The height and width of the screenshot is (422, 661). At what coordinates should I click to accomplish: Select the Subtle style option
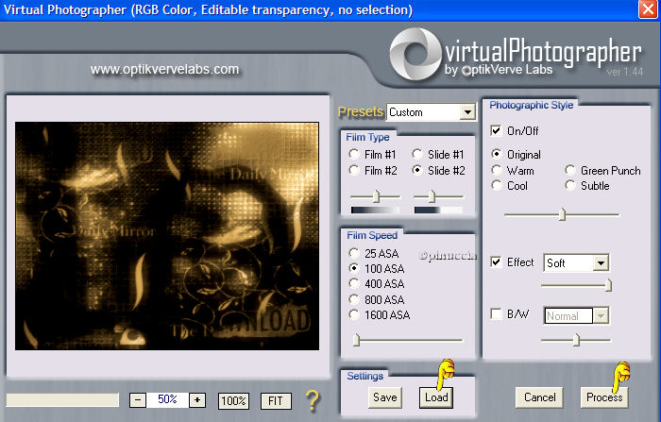coord(570,185)
